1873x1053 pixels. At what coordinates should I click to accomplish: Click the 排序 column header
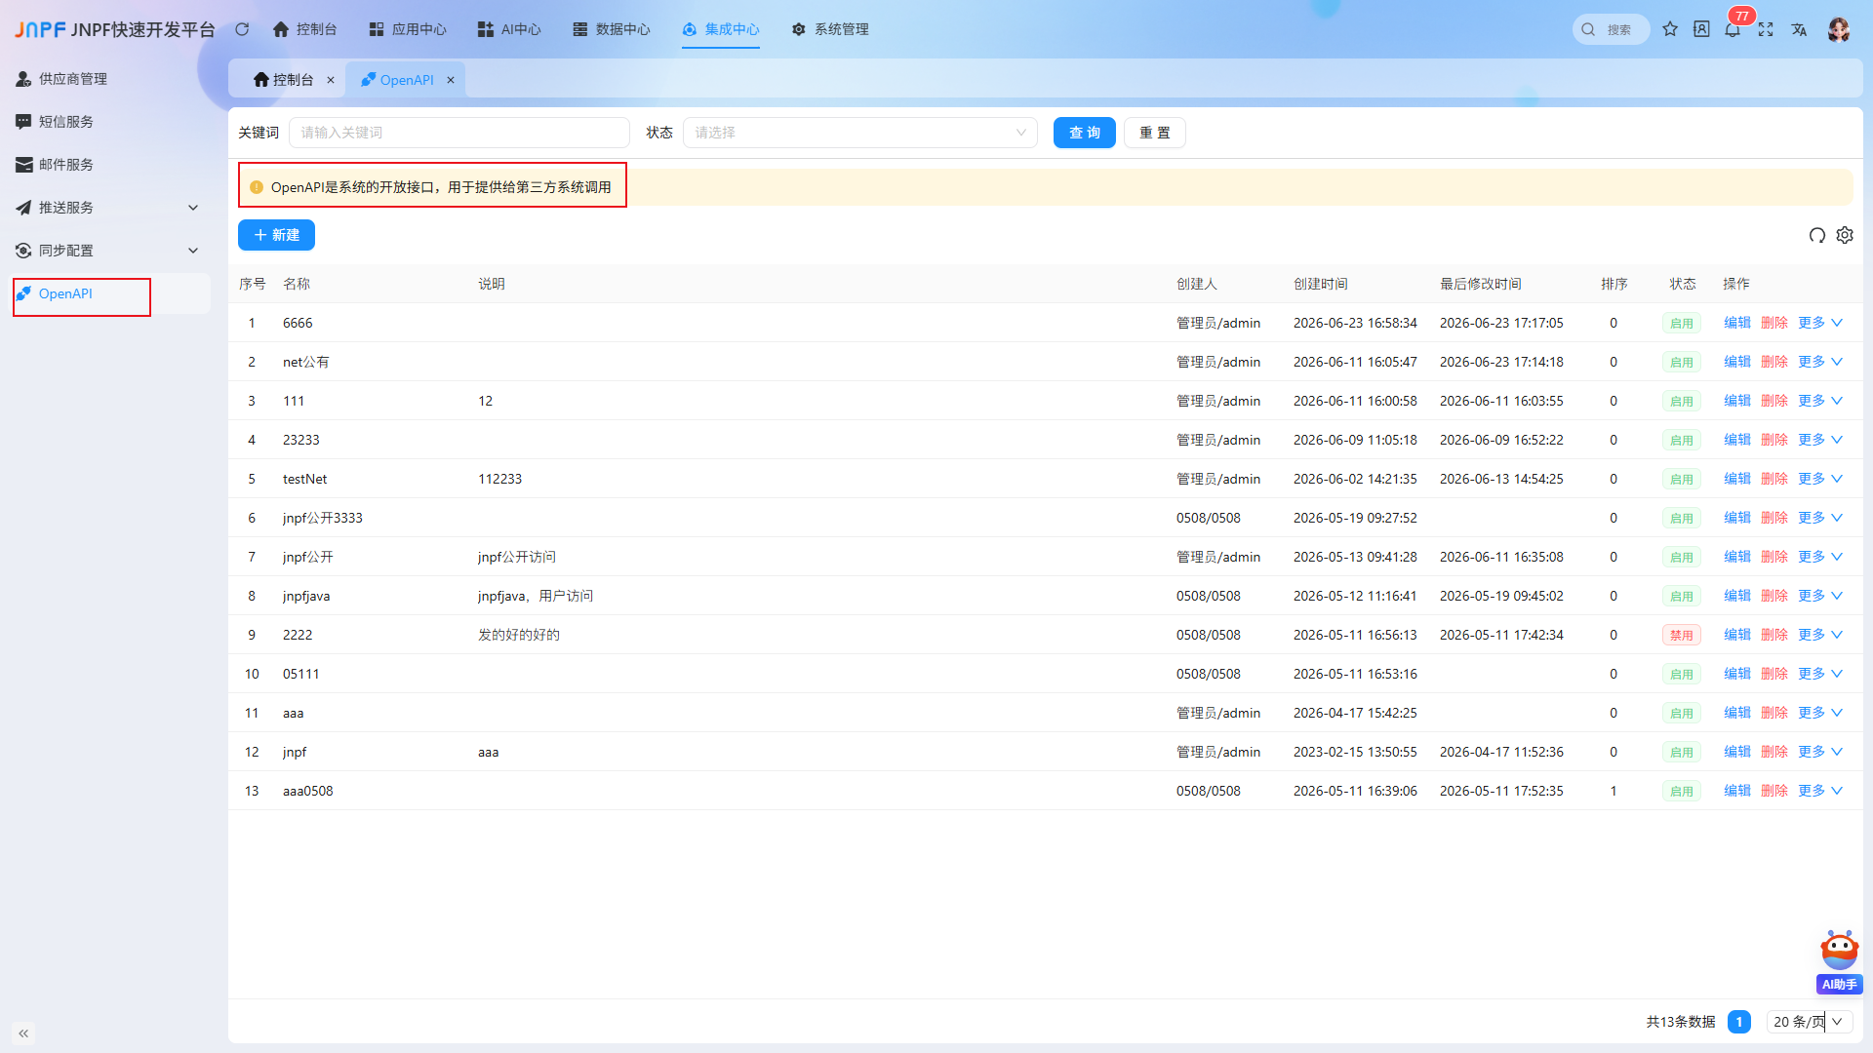(1614, 284)
